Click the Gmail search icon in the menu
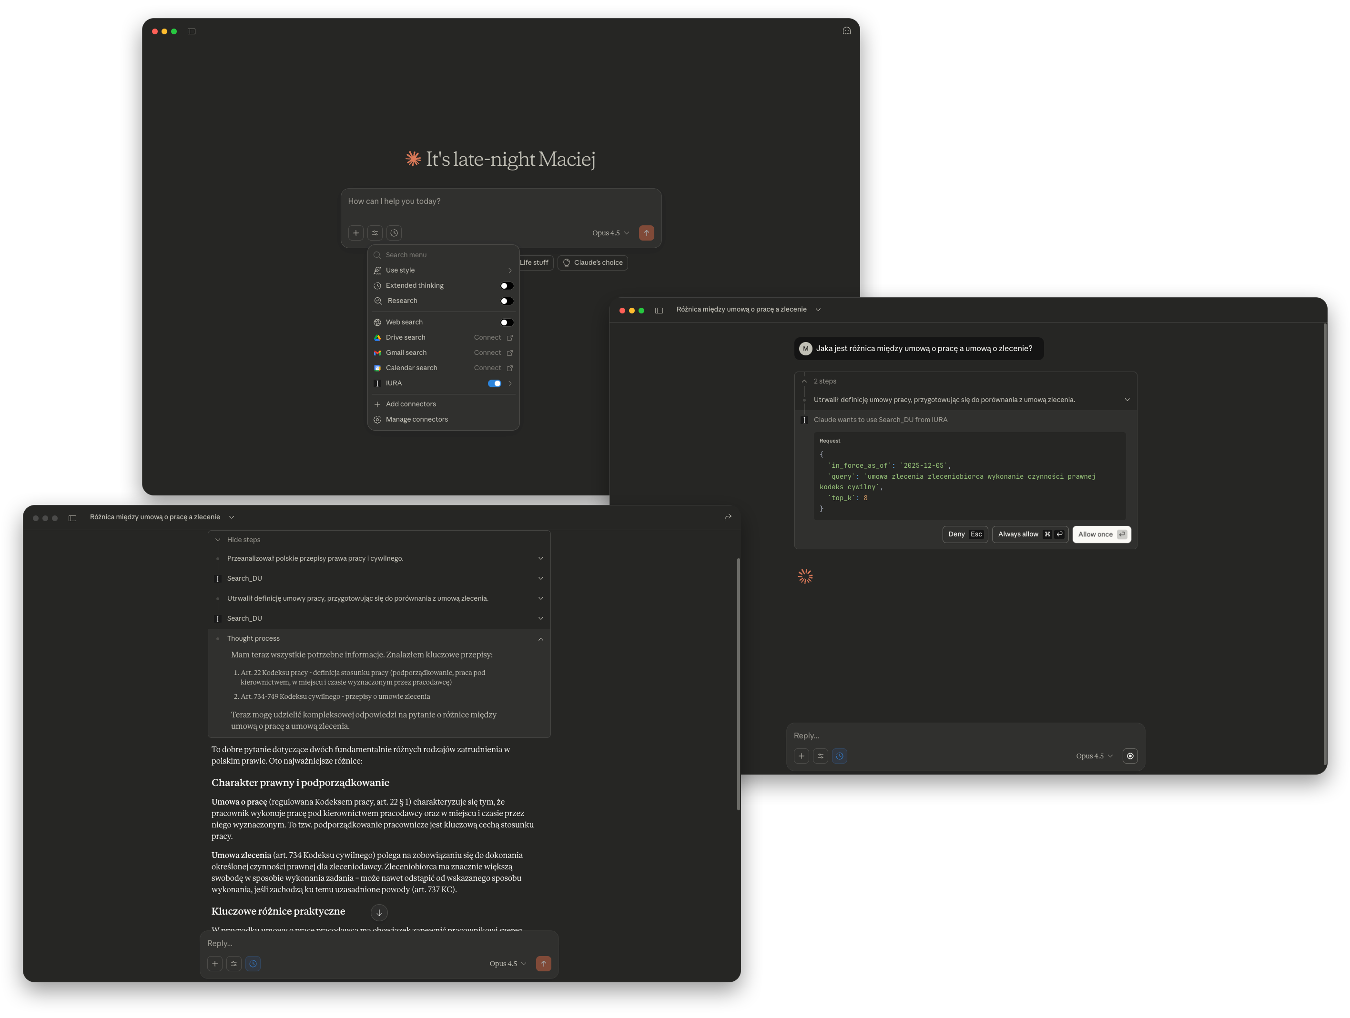This screenshot has width=1350, height=1018. coord(377,353)
